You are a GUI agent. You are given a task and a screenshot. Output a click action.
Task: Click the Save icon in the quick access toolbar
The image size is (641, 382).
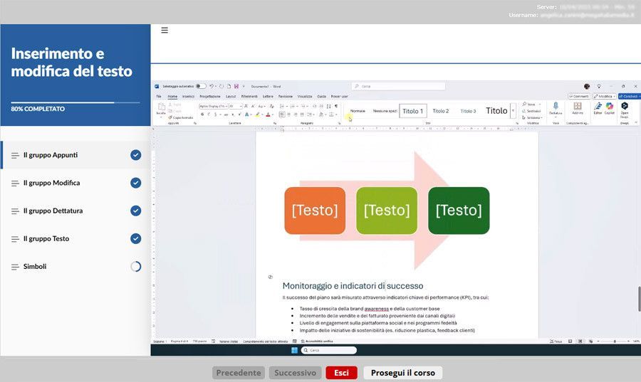coord(236,86)
